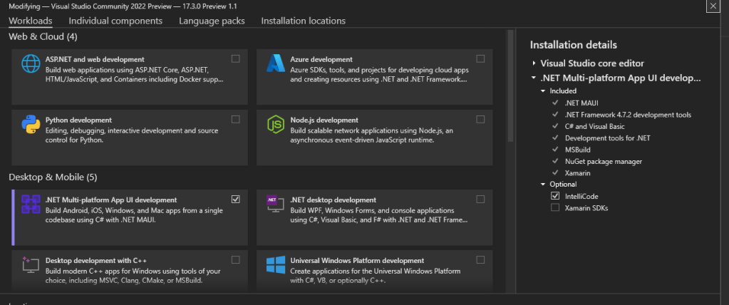
Task: Click the Universal Windows Platform logo icon
Action: point(276,266)
